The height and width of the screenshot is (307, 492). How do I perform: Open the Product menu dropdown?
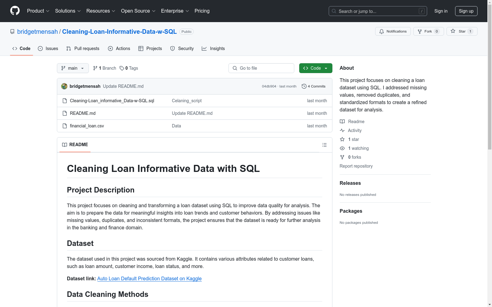tap(38, 11)
